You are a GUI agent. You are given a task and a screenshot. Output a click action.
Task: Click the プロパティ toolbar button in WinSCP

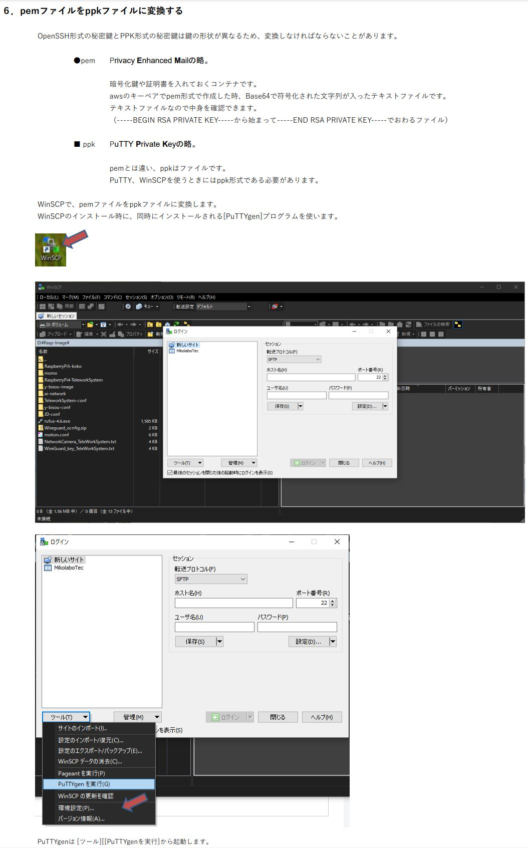pyautogui.click(x=131, y=334)
